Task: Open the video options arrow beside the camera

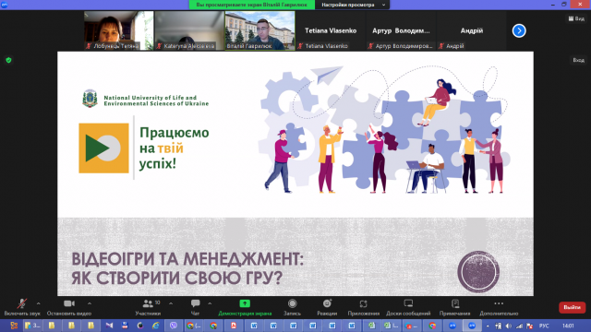Action: pyautogui.click(x=90, y=303)
